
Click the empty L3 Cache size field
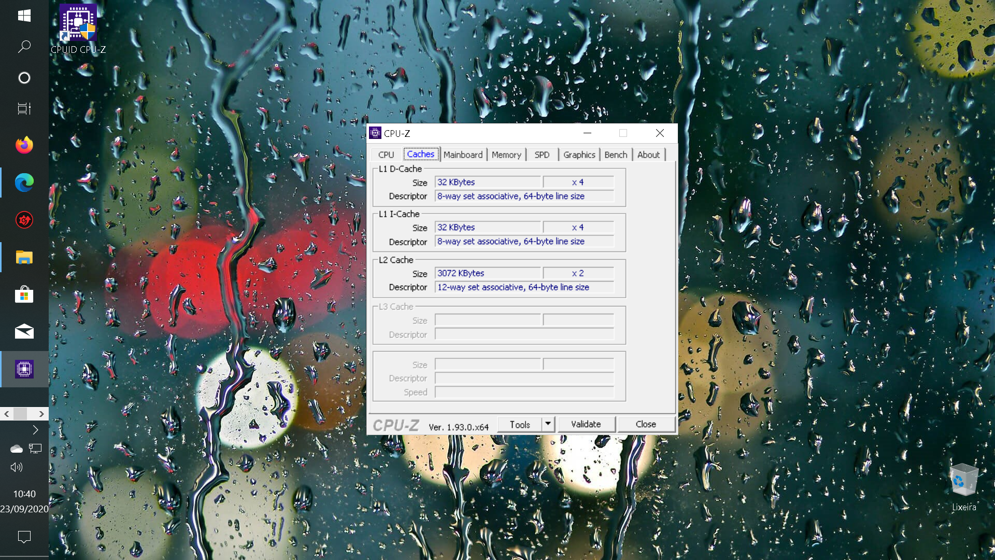click(x=488, y=320)
